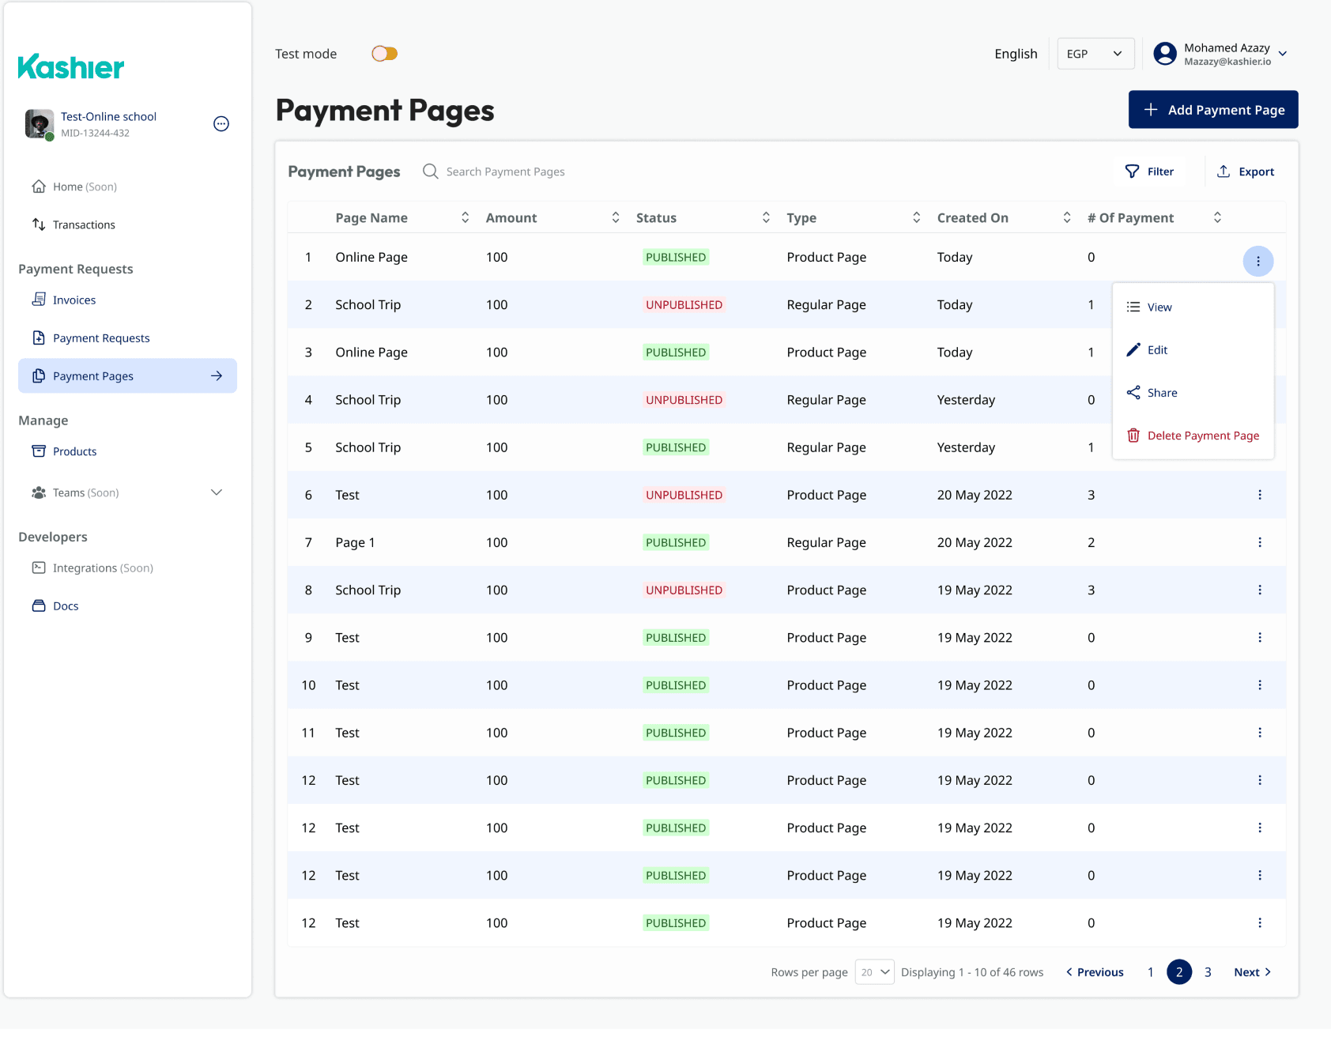This screenshot has height=1037, width=1331.
Task: Open the Rows per page dropdown
Action: point(874,972)
